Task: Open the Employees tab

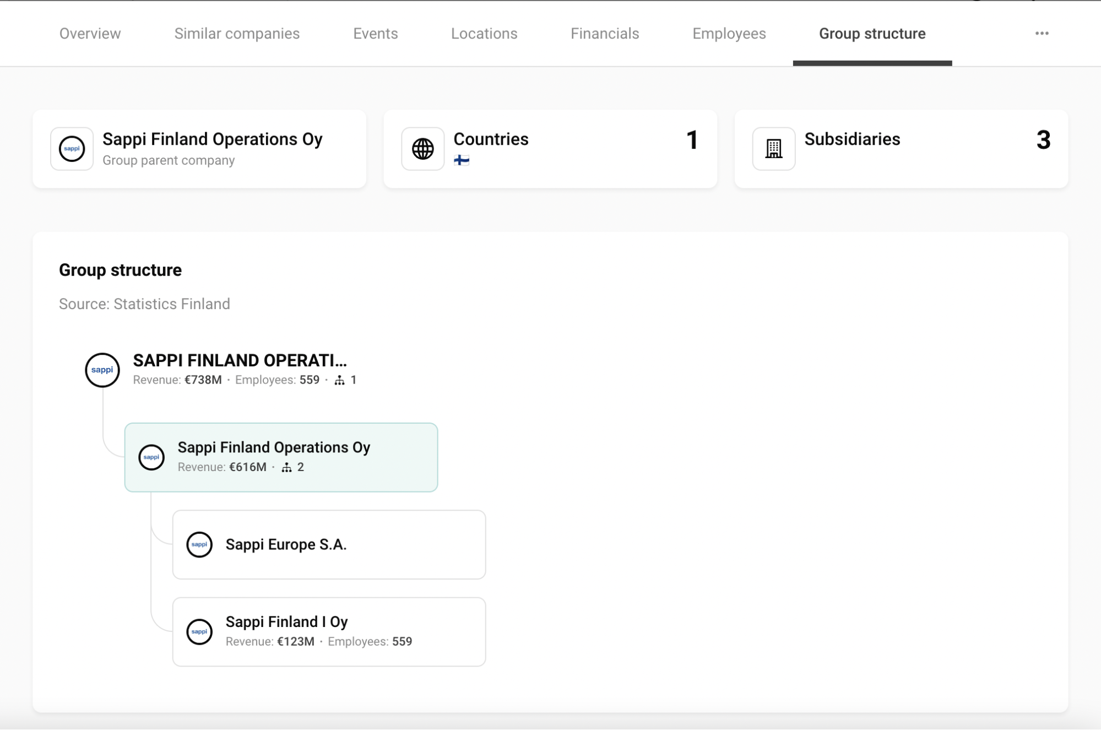Action: [729, 34]
